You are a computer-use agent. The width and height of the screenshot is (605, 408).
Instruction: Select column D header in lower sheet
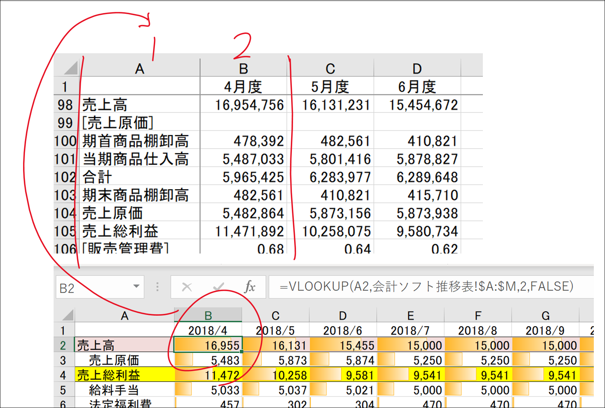pyautogui.click(x=343, y=315)
